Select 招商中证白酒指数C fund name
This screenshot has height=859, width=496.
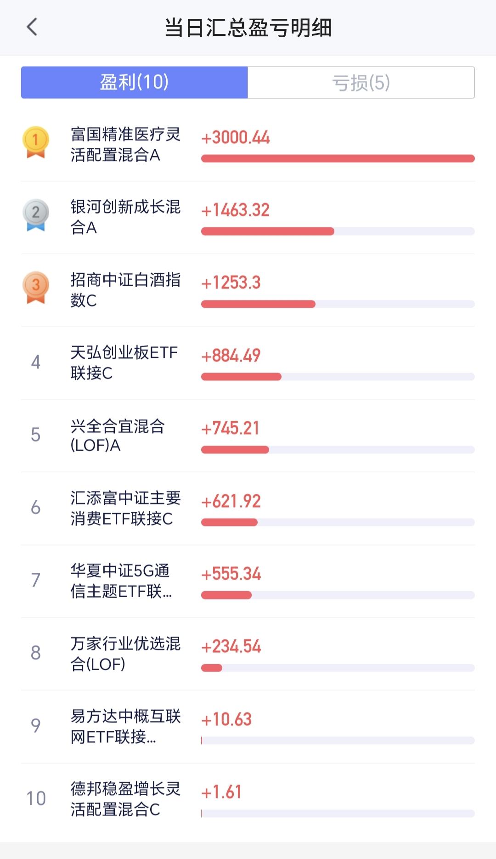pos(125,290)
